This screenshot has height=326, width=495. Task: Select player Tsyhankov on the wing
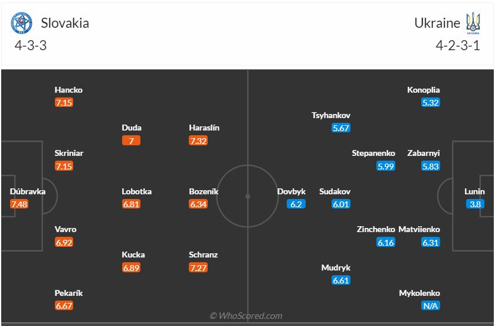point(331,115)
